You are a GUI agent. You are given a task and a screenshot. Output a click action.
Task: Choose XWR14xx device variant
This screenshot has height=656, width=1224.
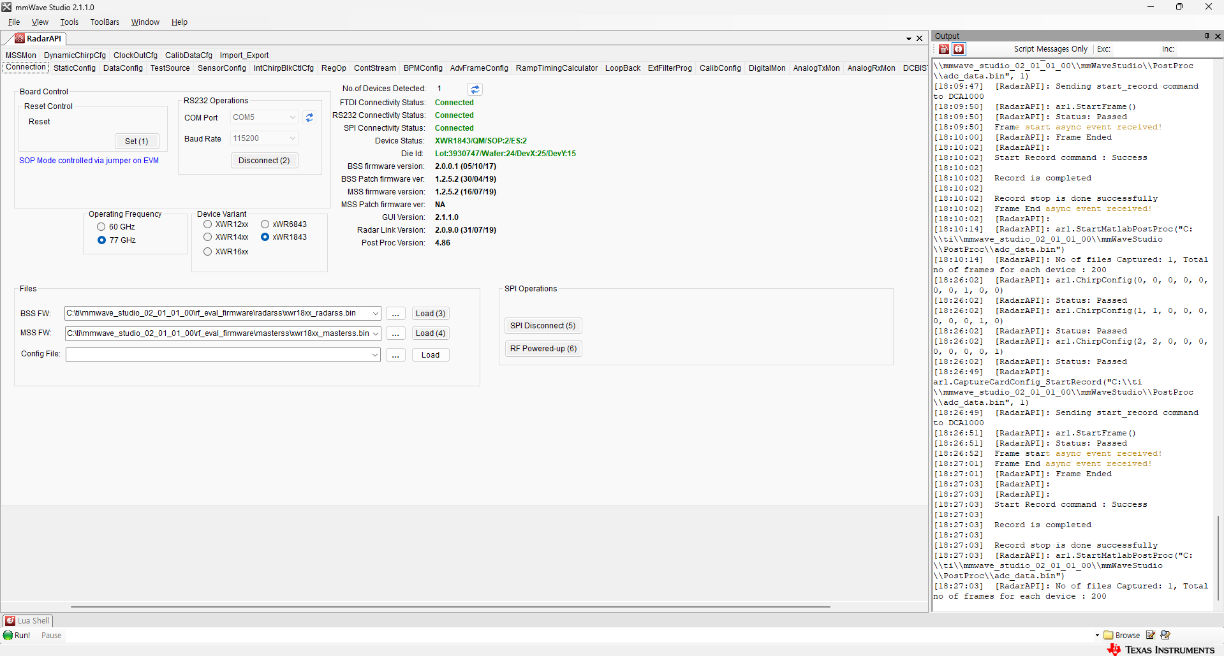point(208,237)
